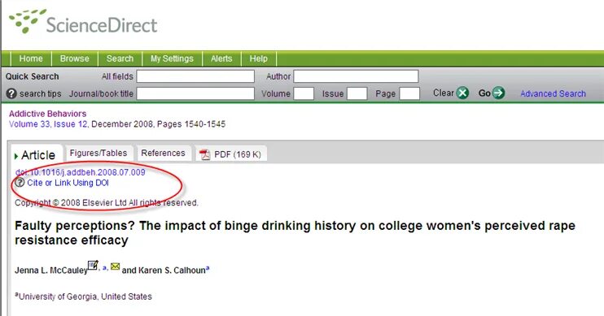Open My Settings
The height and width of the screenshot is (316, 604).
[x=172, y=58]
